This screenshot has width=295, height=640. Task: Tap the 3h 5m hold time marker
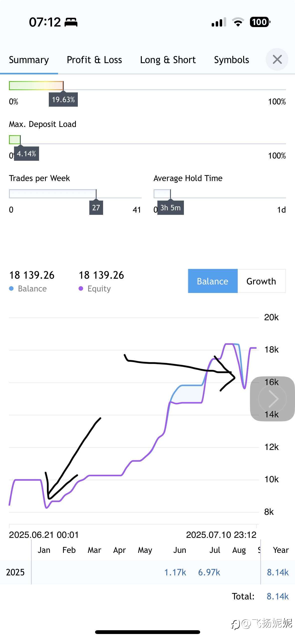pyautogui.click(x=170, y=208)
